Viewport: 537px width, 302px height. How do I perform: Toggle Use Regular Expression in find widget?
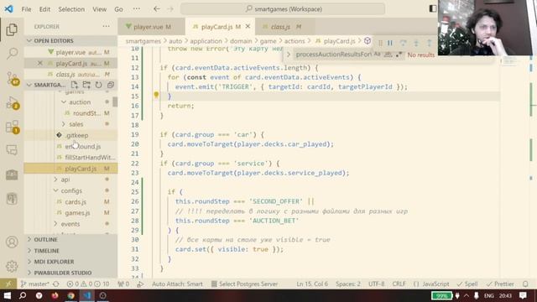click(399, 55)
